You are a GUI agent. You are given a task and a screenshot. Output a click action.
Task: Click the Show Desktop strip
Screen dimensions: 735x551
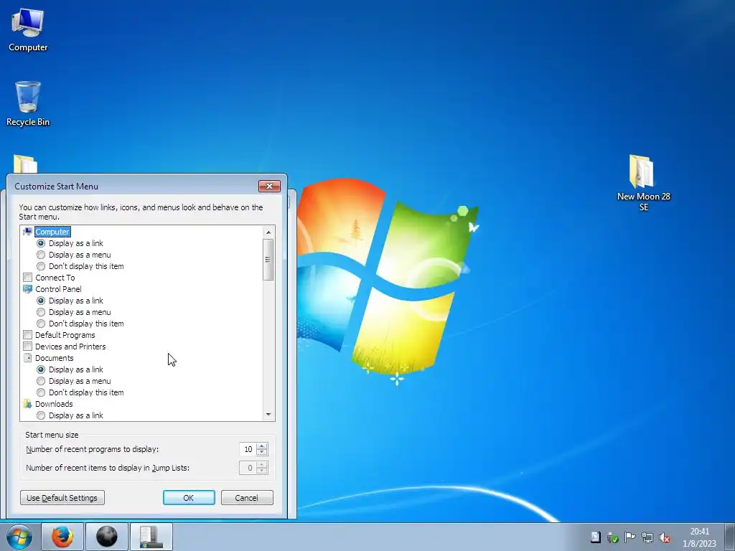tap(730, 537)
